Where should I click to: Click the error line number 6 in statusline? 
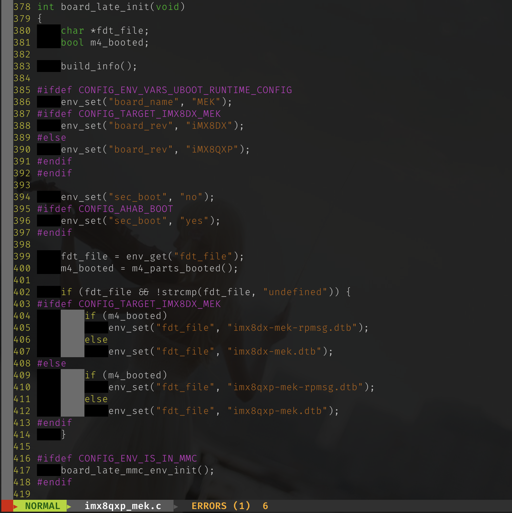click(265, 506)
